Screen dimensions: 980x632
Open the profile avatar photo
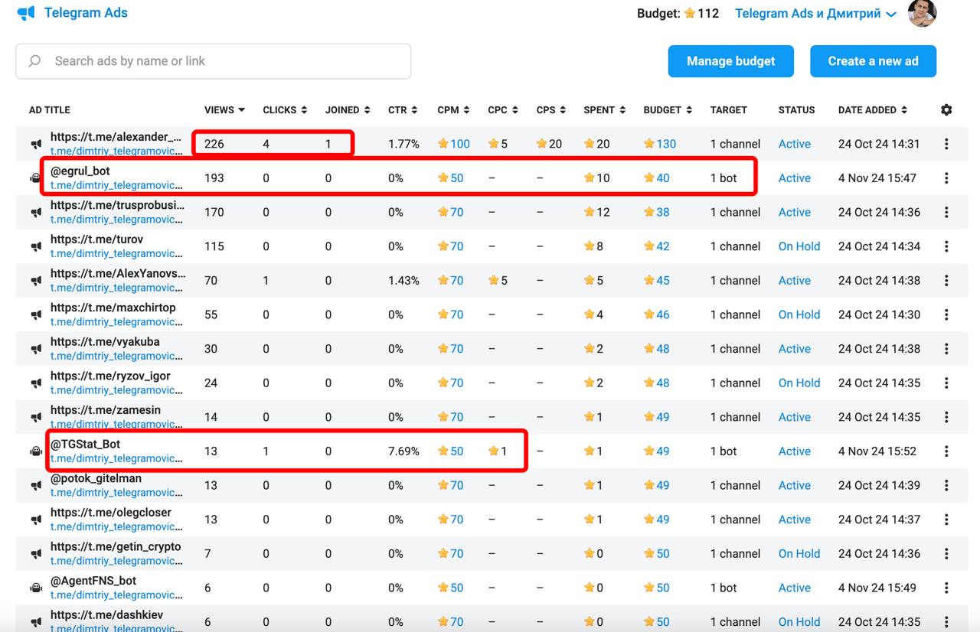point(922,13)
